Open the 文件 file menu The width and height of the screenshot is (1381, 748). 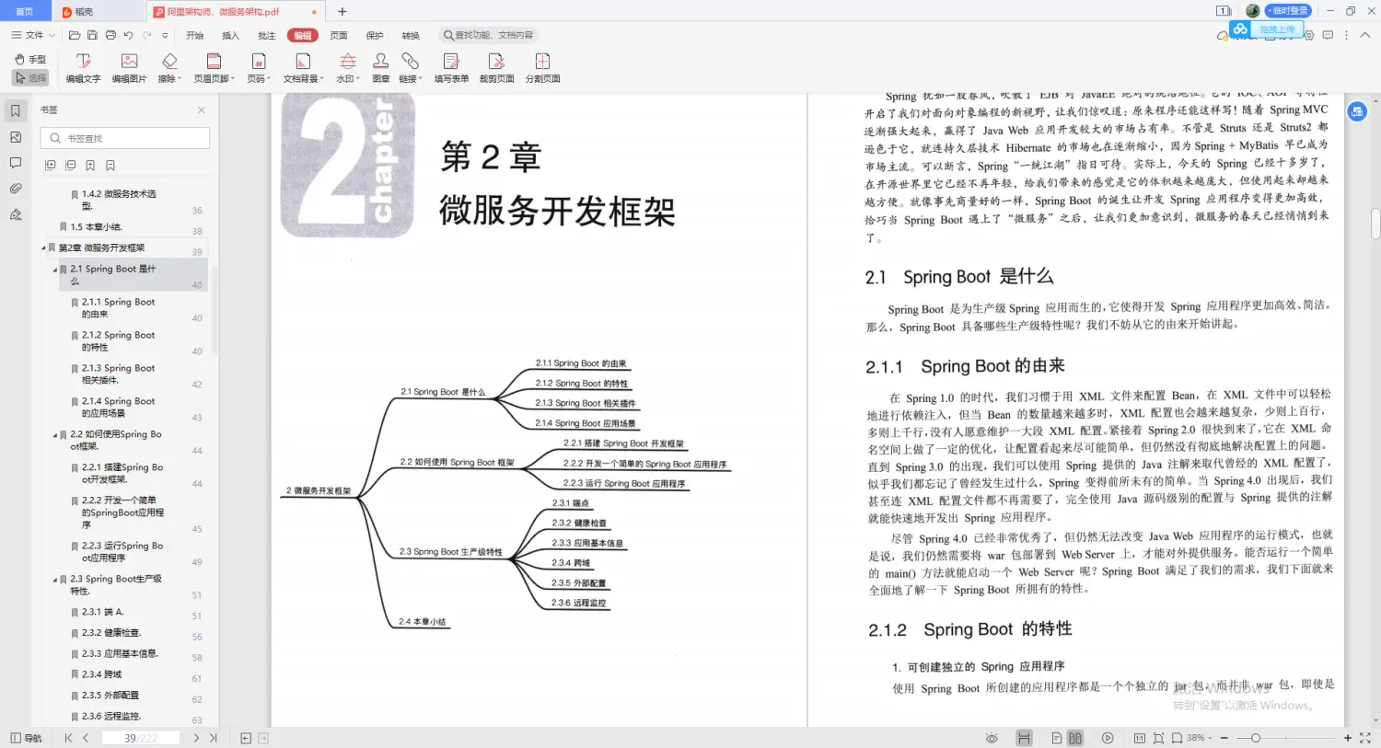click(34, 35)
